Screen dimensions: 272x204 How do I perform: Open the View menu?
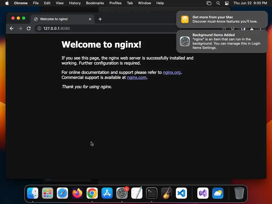[60, 3]
